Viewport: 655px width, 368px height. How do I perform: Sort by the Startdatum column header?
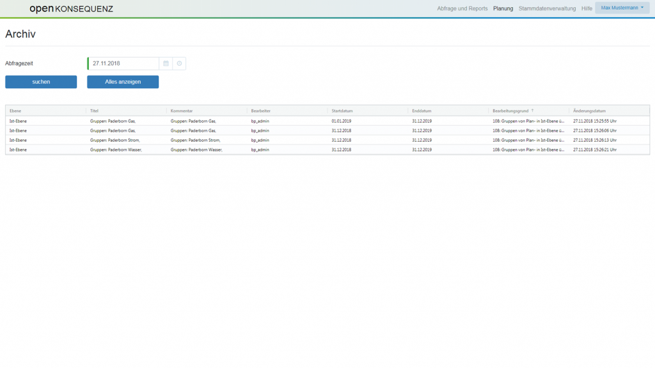click(x=342, y=111)
